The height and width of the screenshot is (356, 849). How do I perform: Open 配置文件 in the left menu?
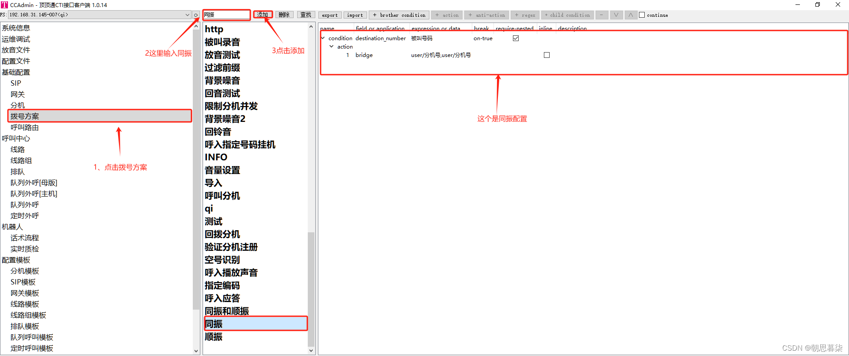(16, 61)
